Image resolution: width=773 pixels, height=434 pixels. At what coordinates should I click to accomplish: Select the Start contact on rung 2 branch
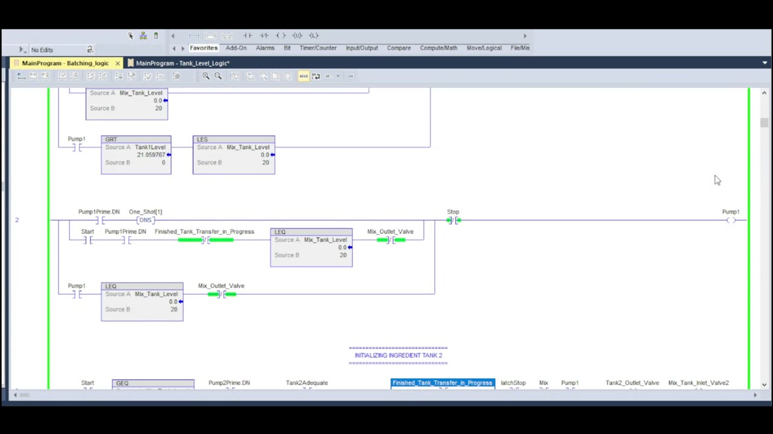point(88,240)
